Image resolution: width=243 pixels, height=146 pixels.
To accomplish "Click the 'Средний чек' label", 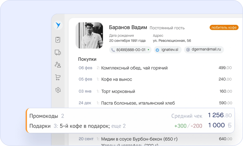I will [x=187, y=116].
